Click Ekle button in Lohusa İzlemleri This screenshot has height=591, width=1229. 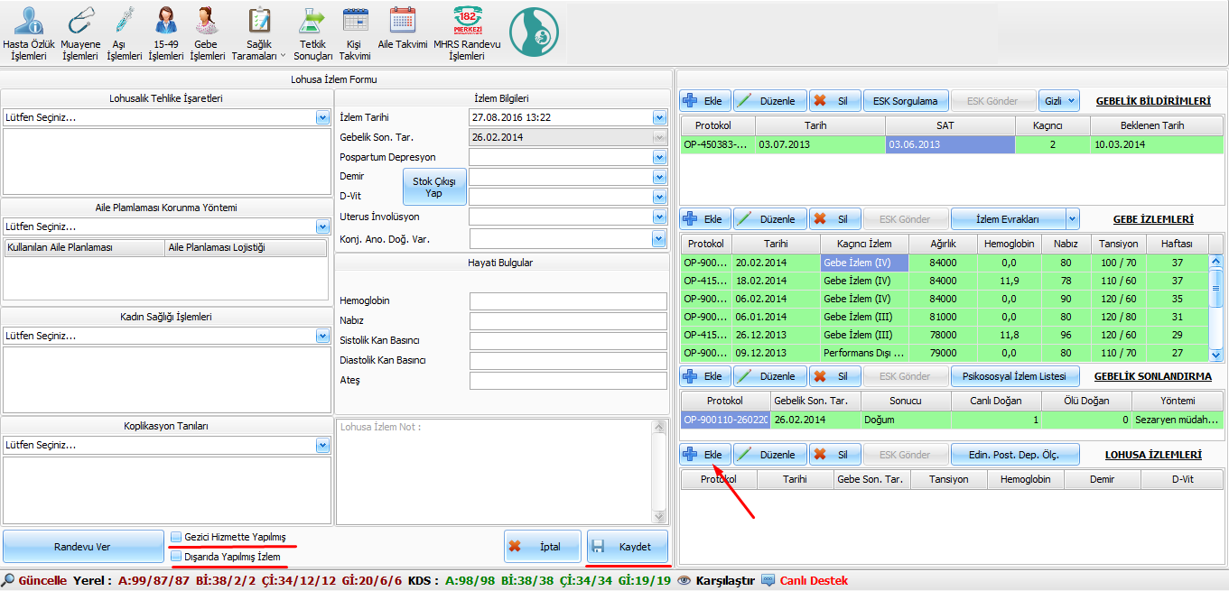(x=704, y=455)
